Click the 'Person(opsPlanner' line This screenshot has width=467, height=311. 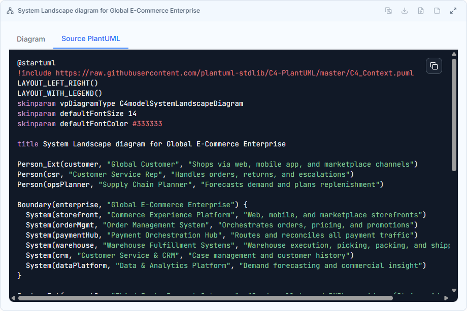[x=200, y=184]
